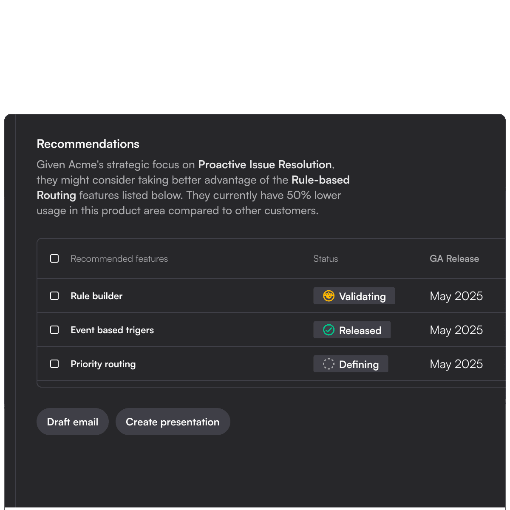The width and height of the screenshot is (510, 510).
Task: Click the Defining status badge
Action: tap(351, 364)
